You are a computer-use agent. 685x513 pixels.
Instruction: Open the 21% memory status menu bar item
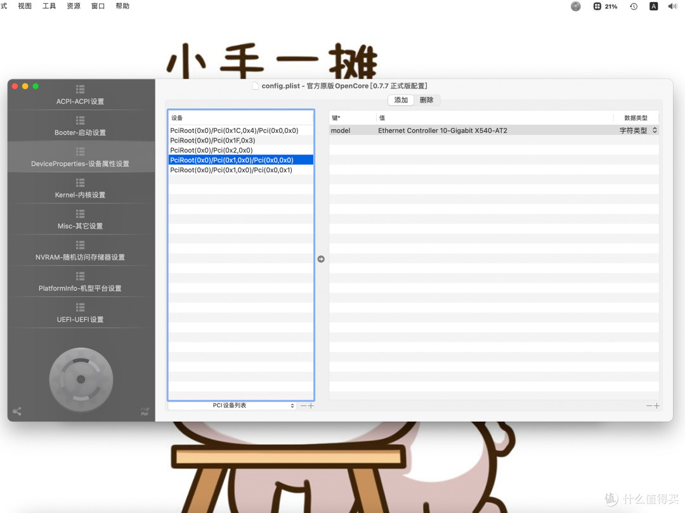[605, 6]
